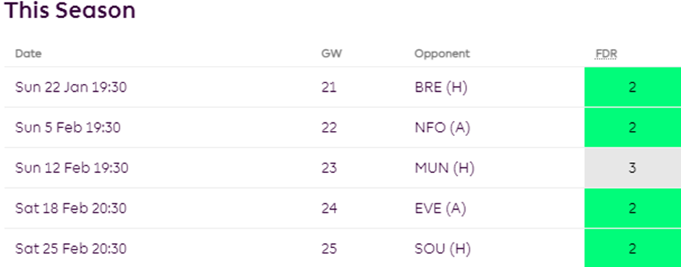Click the Opponent column header
The image size is (681, 267).
pos(442,54)
